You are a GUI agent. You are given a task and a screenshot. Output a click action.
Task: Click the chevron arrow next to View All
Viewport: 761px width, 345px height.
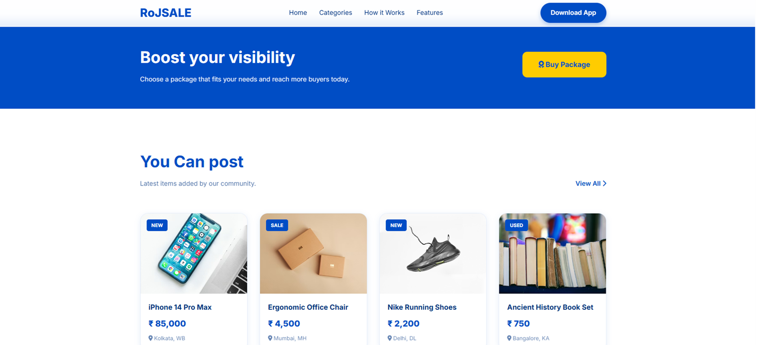pos(604,184)
